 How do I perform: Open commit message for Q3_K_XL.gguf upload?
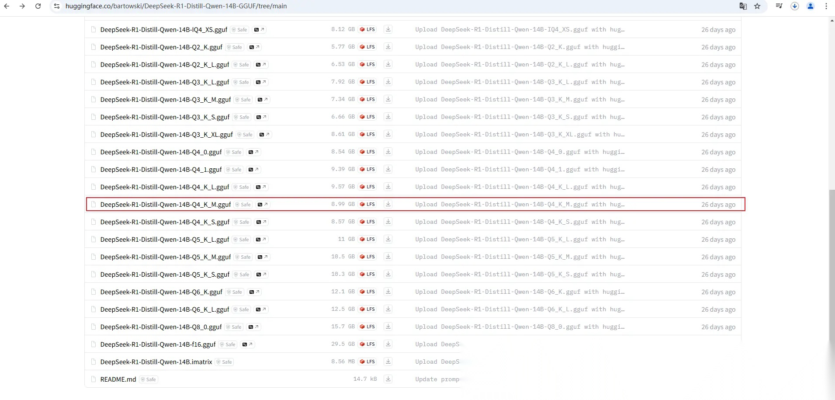click(520, 134)
